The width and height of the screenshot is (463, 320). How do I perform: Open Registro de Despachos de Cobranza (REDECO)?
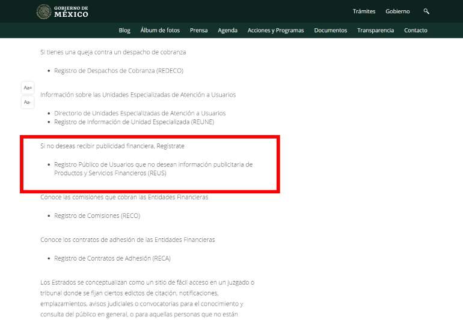[x=118, y=70]
